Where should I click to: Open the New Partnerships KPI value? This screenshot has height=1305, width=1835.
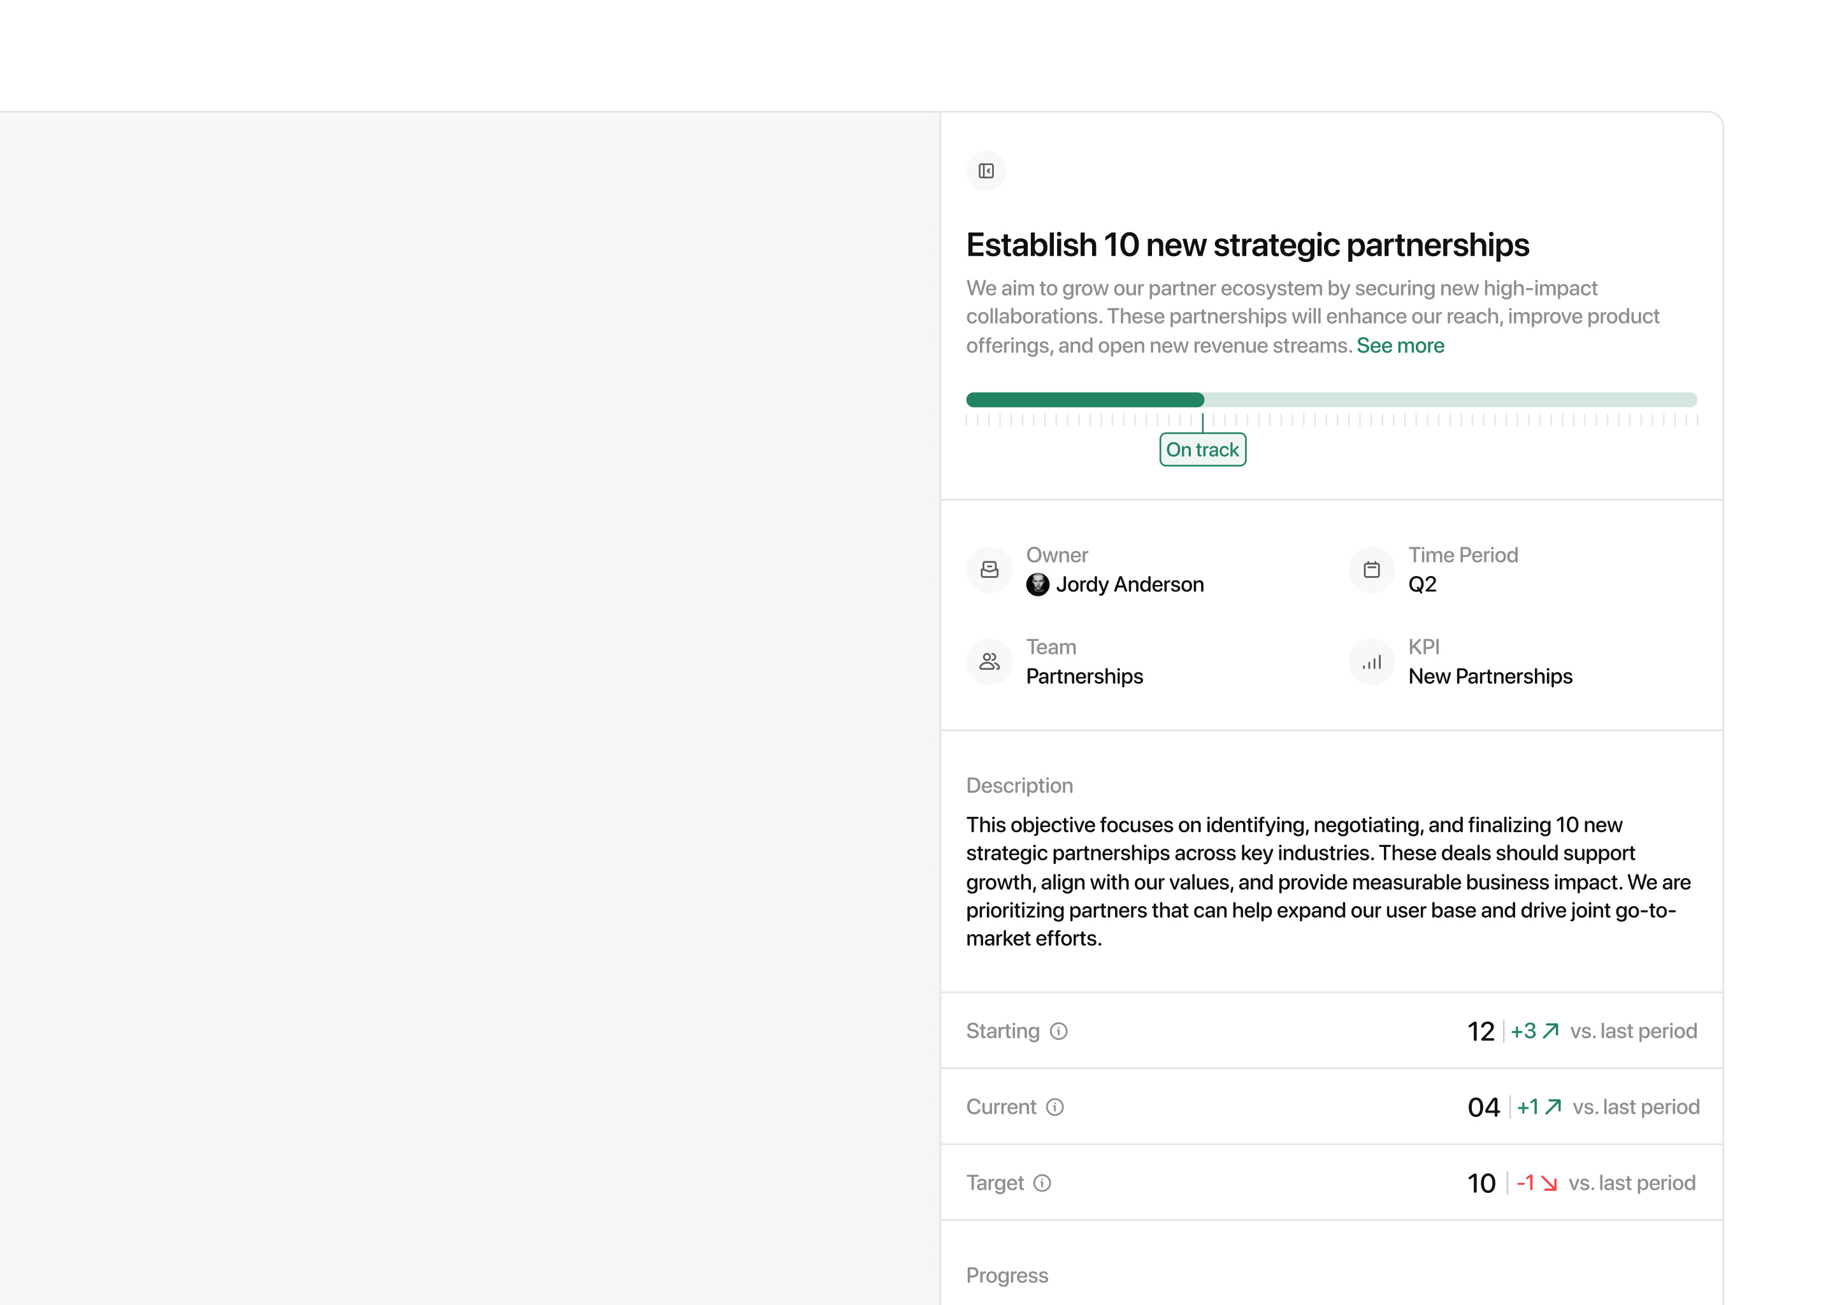1490,677
